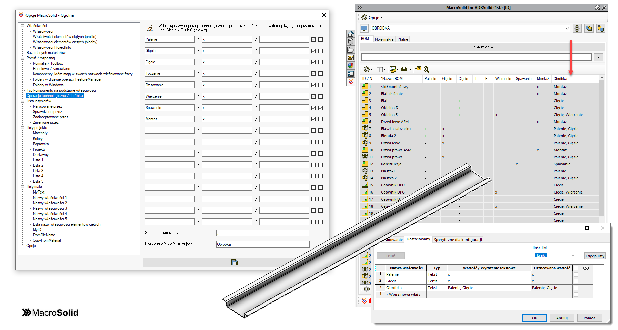
Task: Uncheck the first checkbox in Toczenie row
Action: point(313,73)
